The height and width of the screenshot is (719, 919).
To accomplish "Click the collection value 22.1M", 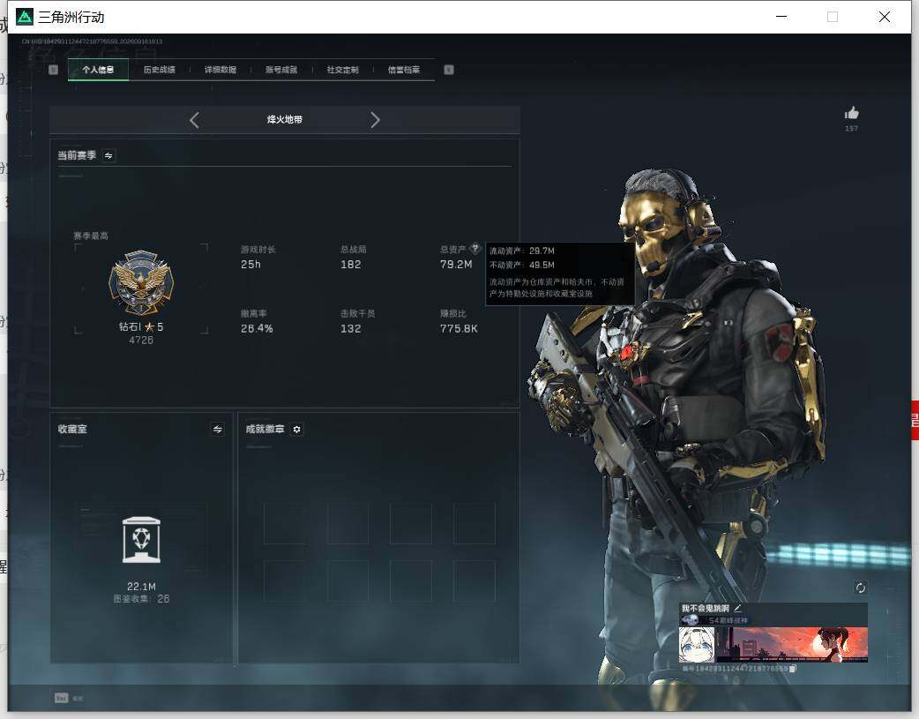I will (x=141, y=587).
